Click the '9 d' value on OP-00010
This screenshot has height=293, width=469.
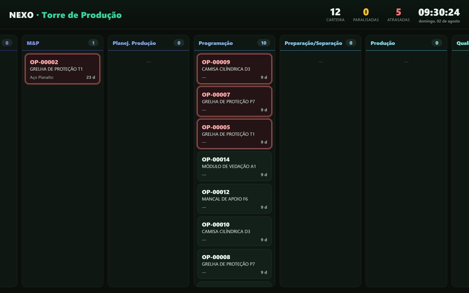coord(264,240)
